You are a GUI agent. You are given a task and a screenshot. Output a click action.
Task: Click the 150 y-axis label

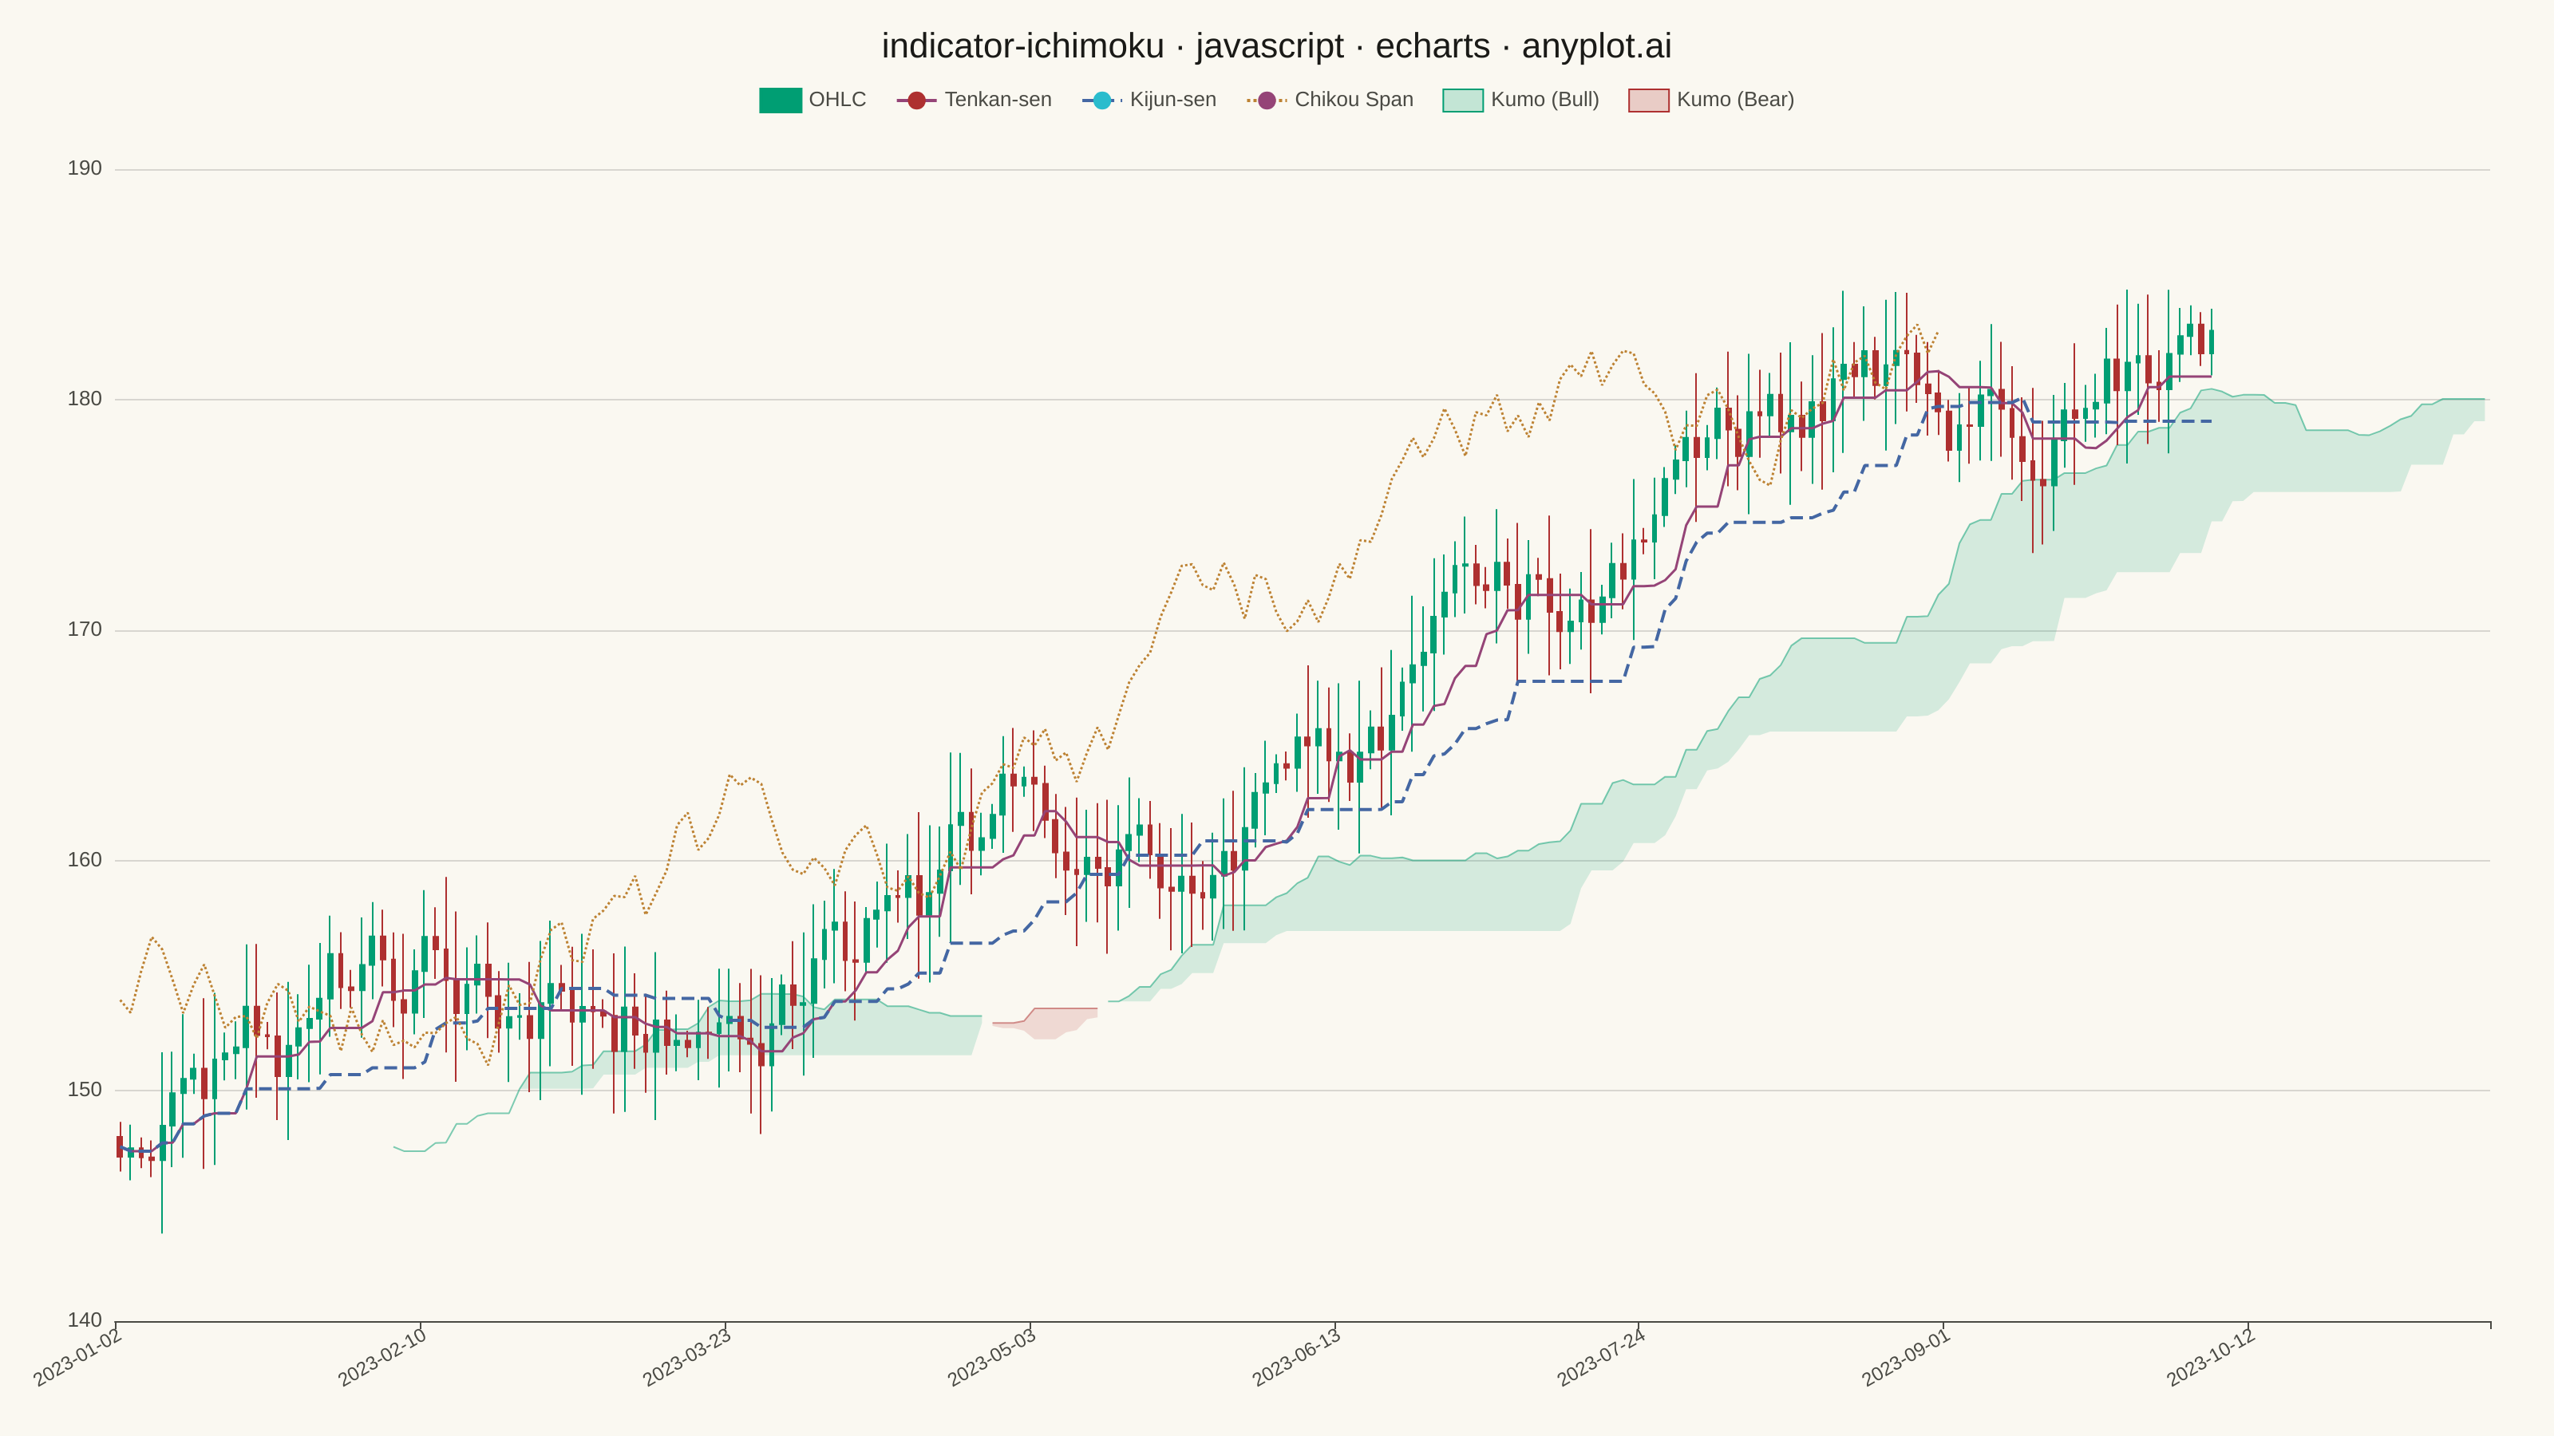[x=85, y=1090]
